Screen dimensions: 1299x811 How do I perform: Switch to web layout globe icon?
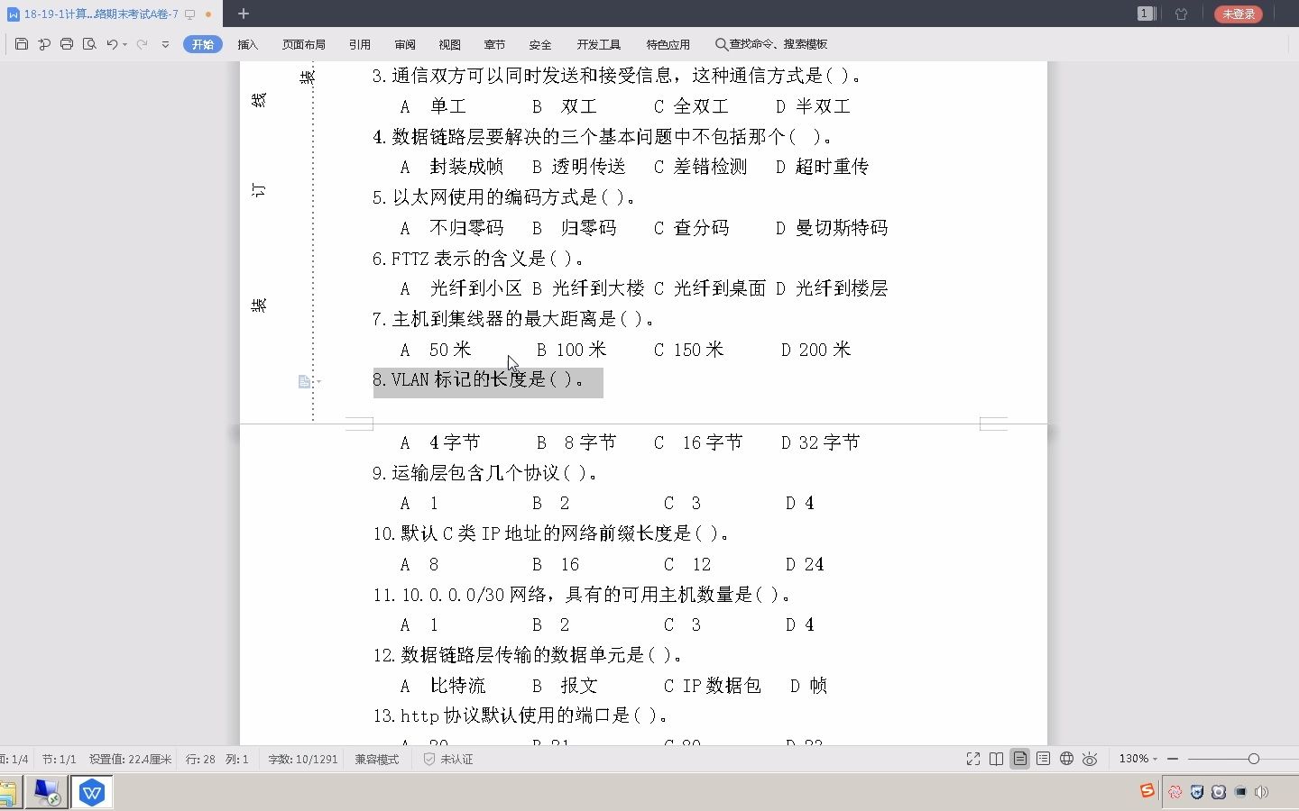click(x=1066, y=759)
